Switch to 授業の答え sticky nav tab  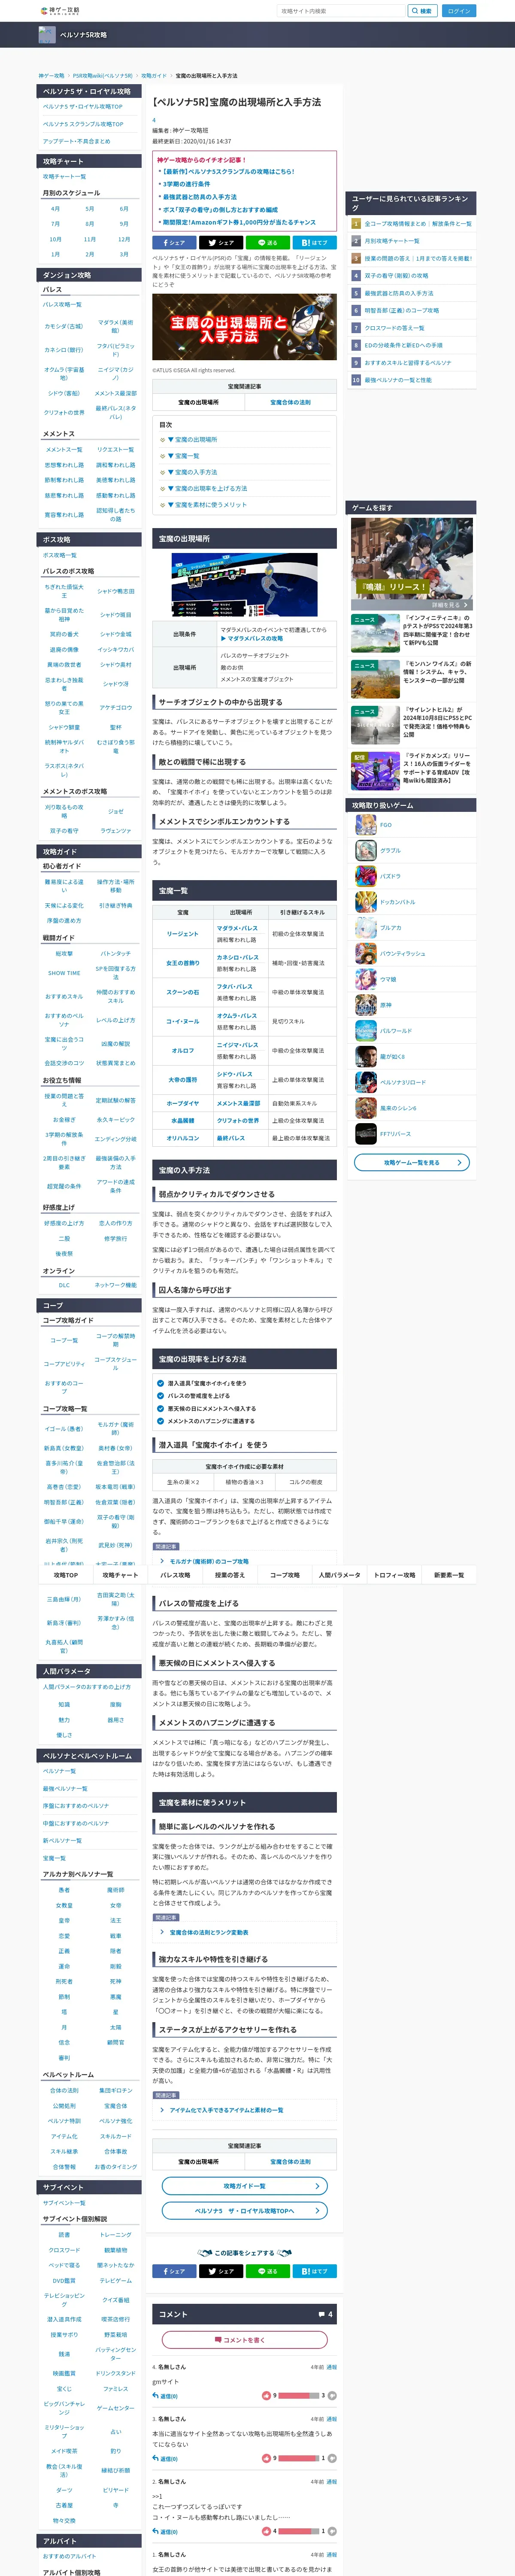(230, 1574)
